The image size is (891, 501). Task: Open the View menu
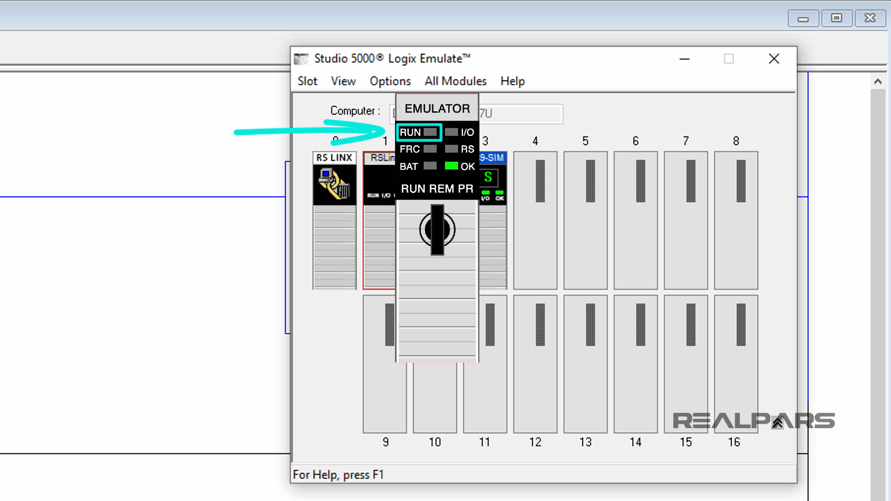343,81
